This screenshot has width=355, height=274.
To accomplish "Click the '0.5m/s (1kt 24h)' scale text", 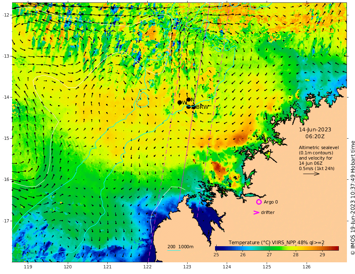I will 317,168.
